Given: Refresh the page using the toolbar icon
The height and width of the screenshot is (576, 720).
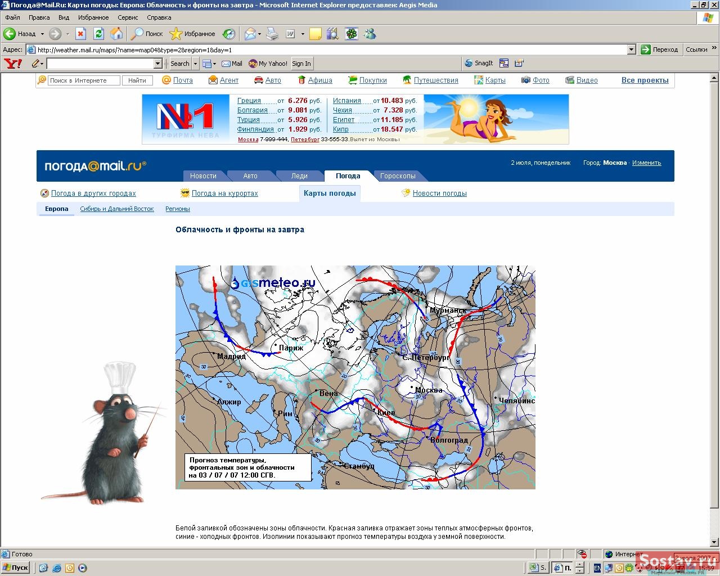Looking at the screenshot, I should (x=98, y=34).
